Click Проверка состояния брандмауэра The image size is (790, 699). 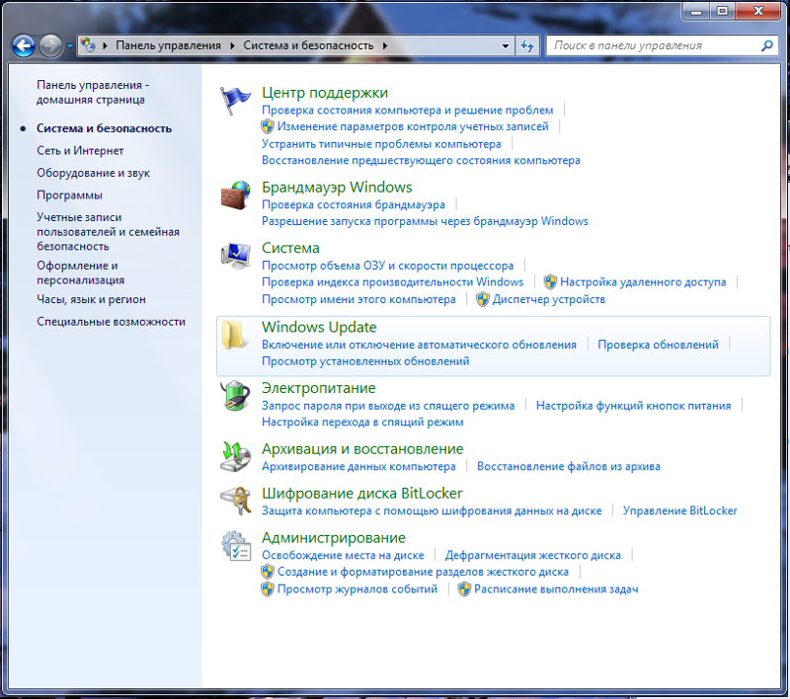point(354,204)
